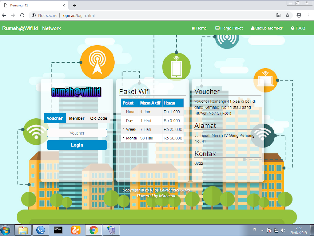Screen dimensions: 314x236
Task: Click the Powered by Mikhmon text
Action: [156, 196]
